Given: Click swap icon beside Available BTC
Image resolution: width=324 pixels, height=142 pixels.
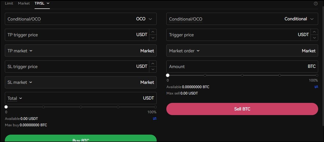Looking at the screenshot, I should [x=316, y=87].
